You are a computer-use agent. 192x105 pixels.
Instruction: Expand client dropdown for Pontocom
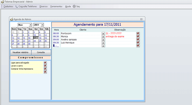pyautogui.click(x=103, y=33)
